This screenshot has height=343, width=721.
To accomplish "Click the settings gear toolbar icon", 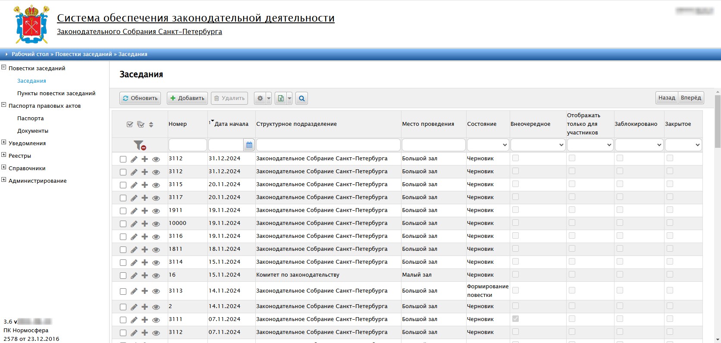I will coord(260,98).
